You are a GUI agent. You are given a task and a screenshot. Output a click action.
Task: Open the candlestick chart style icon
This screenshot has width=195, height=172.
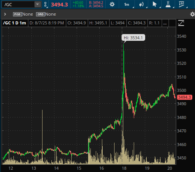(141, 5)
